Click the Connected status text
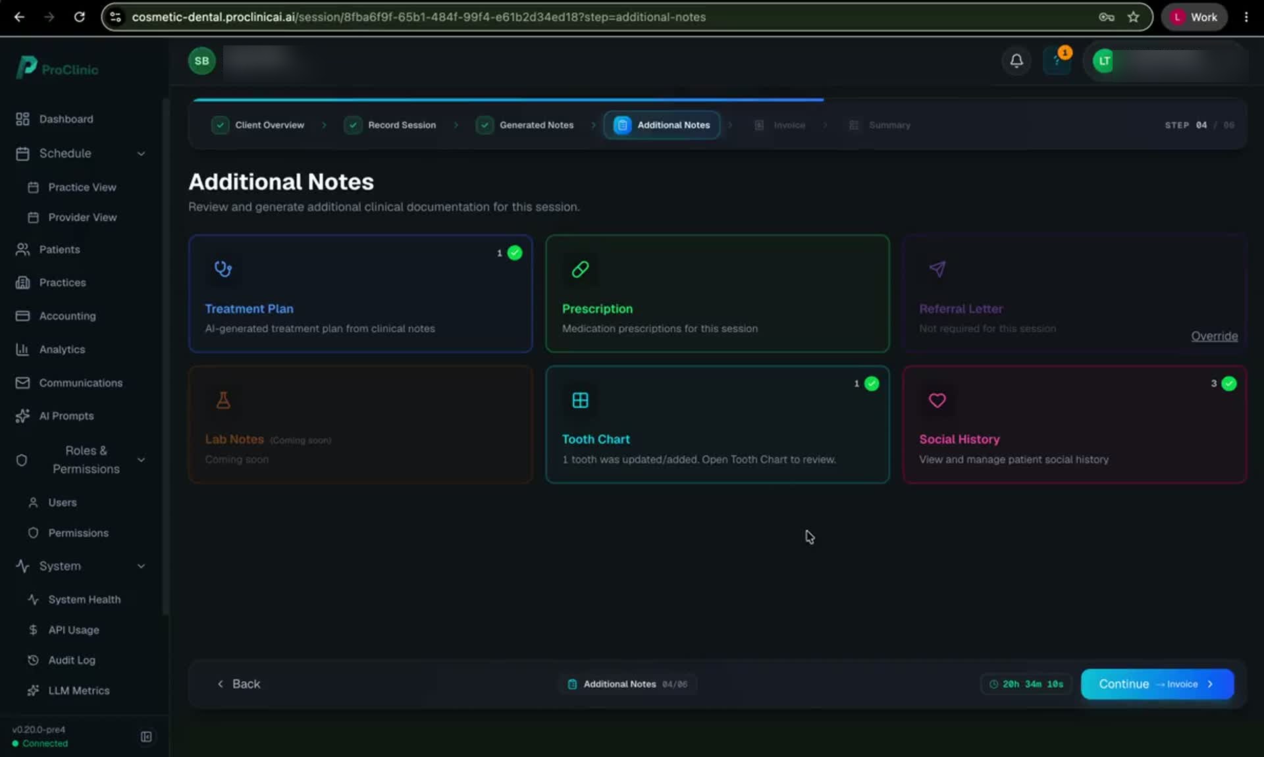This screenshot has height=757, width=1264. (x=45, y=743)
